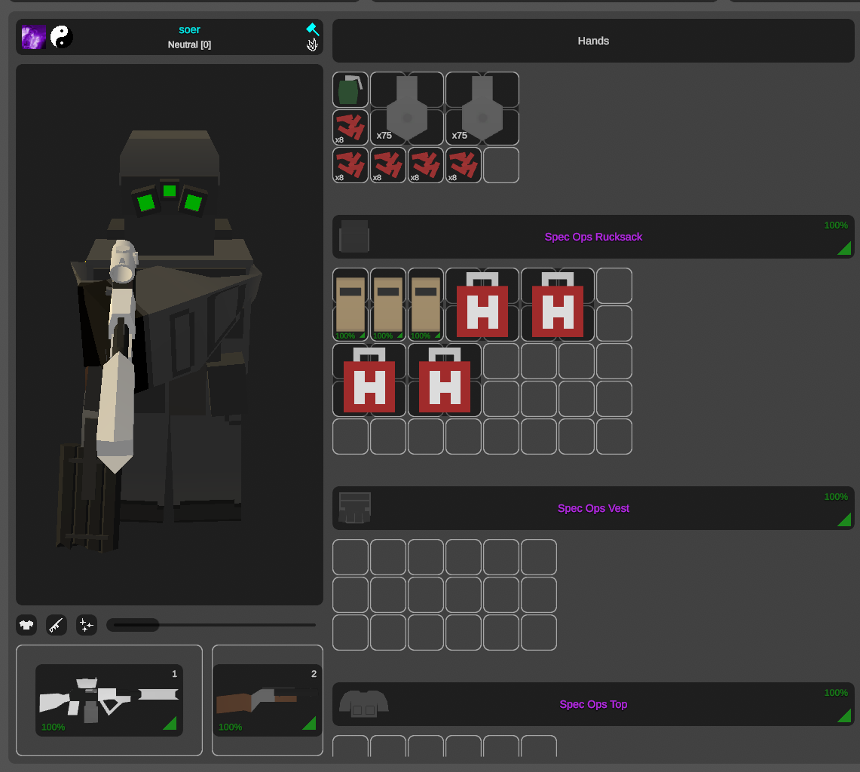Image resolution: width=860 pixels, height=772 pixels.
Task: Click the rucksack backpack icon
Action: (353, 237)
